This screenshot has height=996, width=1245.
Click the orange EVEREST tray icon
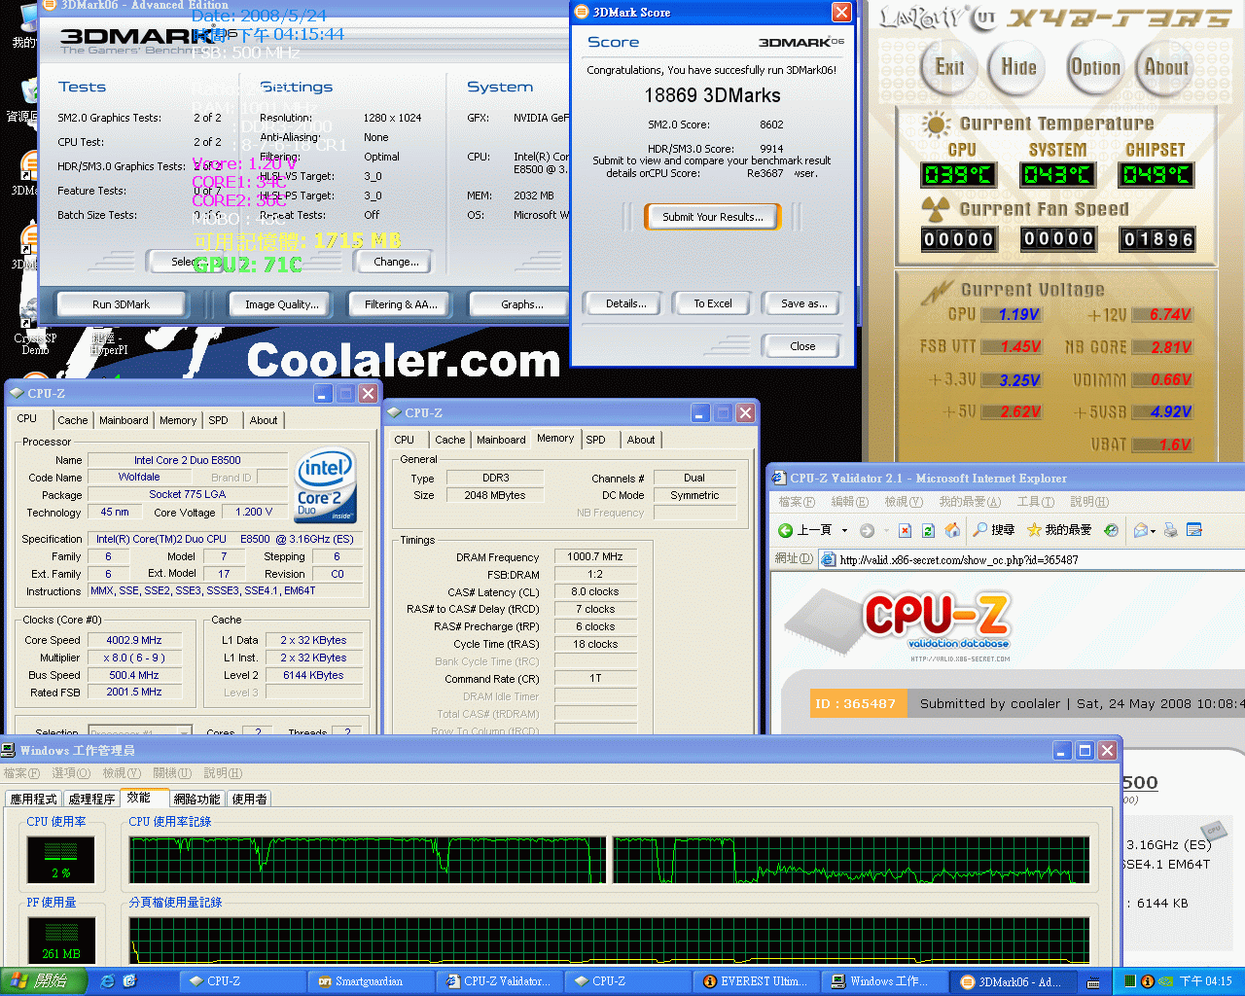(x=1147, y=981)
